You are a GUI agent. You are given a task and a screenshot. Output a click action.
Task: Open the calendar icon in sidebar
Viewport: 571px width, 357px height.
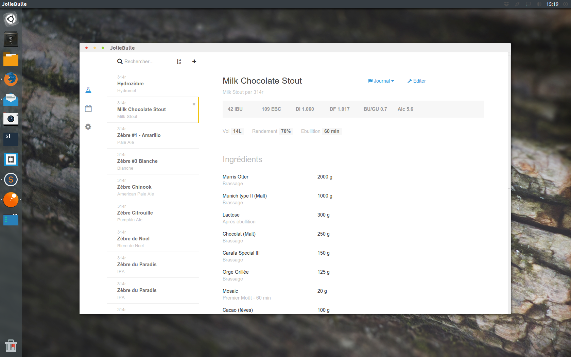click(88, 108)
